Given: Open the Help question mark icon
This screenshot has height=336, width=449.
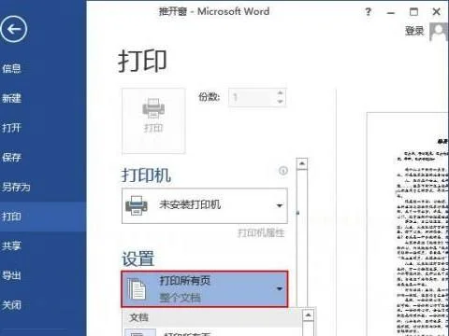Looking at the screenshot, I should coord(369,12).
